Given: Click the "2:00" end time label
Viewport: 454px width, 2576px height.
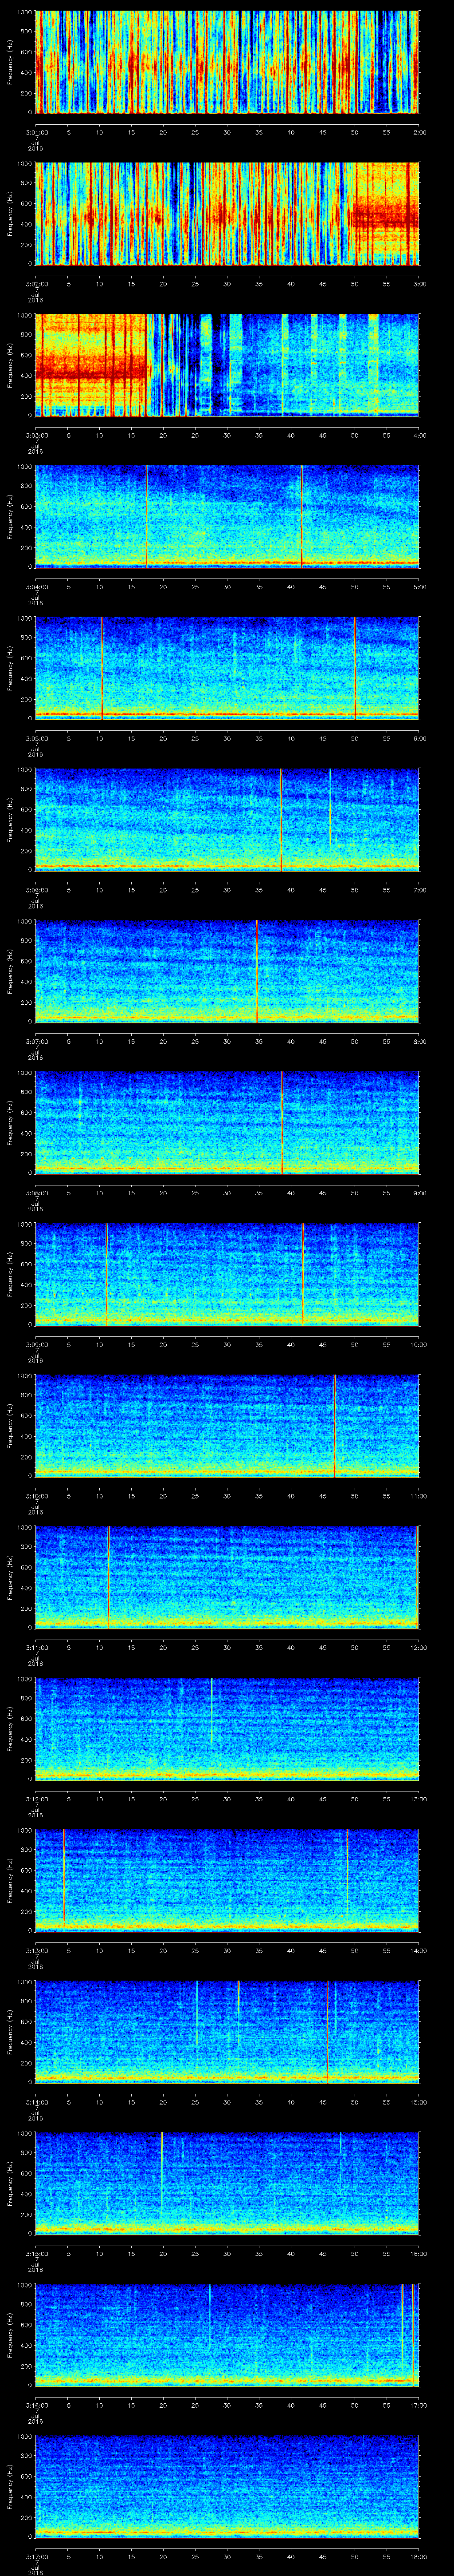Looking at the screenshot, I should tap(419, 131).
